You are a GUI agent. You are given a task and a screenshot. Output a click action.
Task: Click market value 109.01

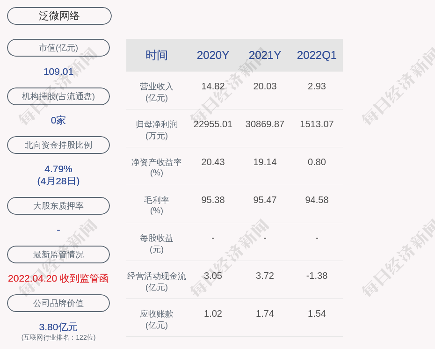tap(58, 72)
